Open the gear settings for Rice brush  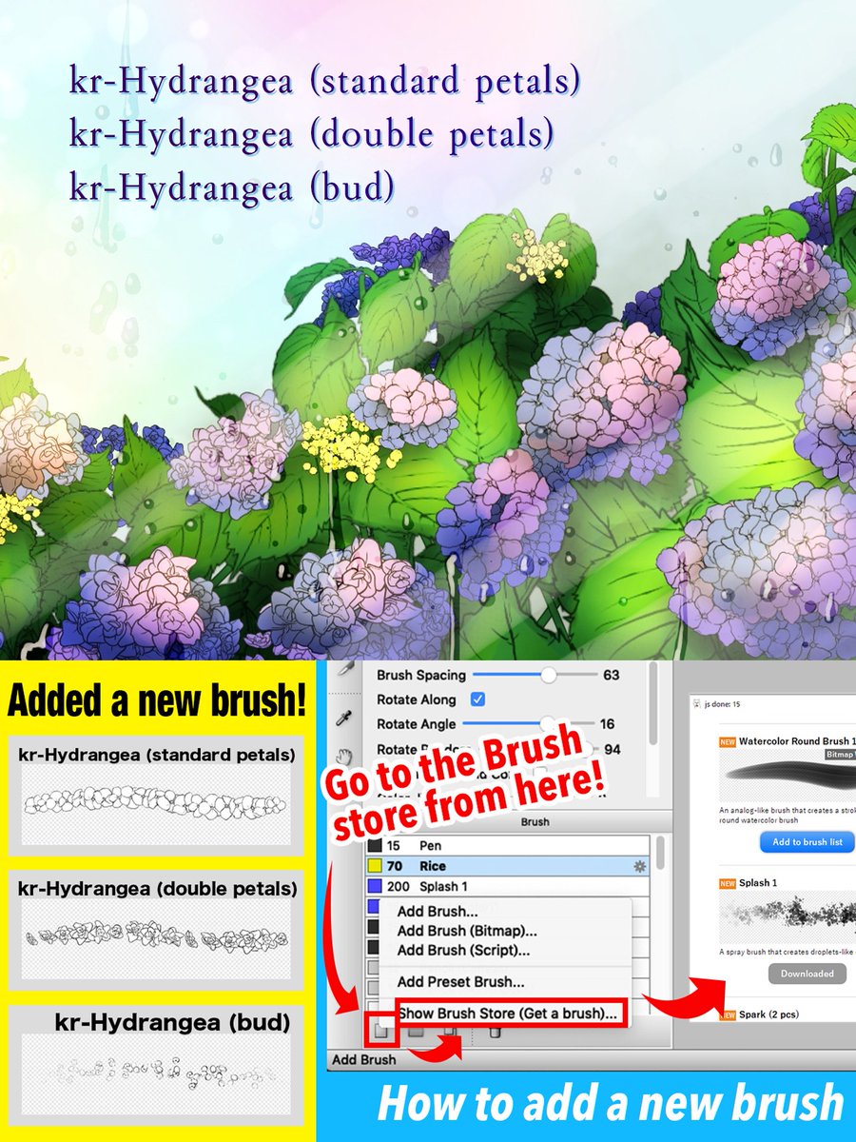point(639,866)
